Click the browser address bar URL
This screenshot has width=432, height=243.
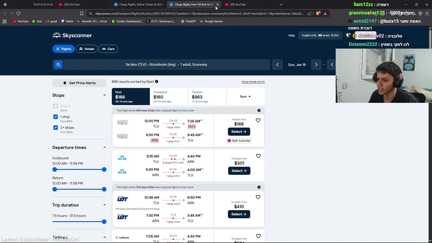(199, 13)
